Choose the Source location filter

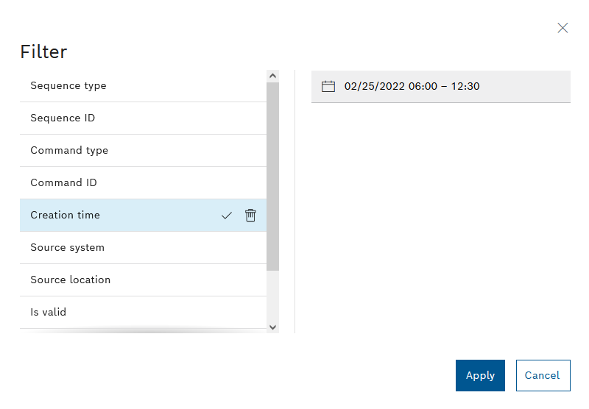(x=143, y=280)
